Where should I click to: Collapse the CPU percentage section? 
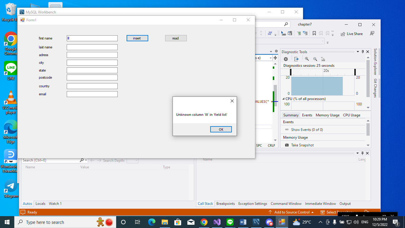(283, 99)
